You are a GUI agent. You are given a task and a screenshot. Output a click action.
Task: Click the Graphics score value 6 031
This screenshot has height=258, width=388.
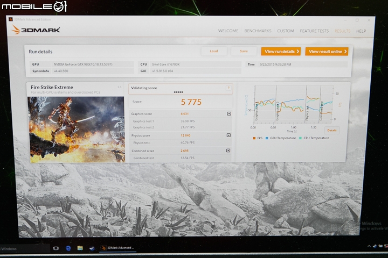(x=185, y=114)
